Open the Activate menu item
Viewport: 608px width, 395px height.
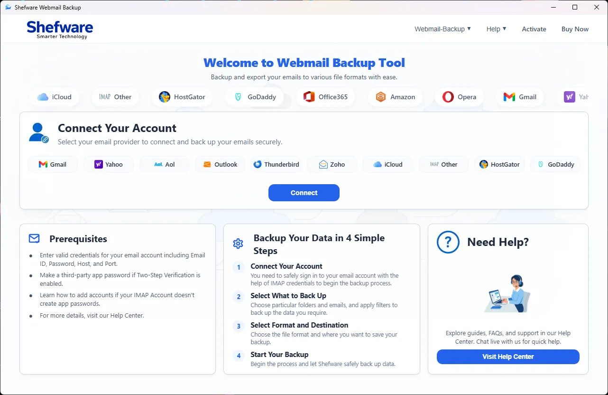tap(534, 29)
